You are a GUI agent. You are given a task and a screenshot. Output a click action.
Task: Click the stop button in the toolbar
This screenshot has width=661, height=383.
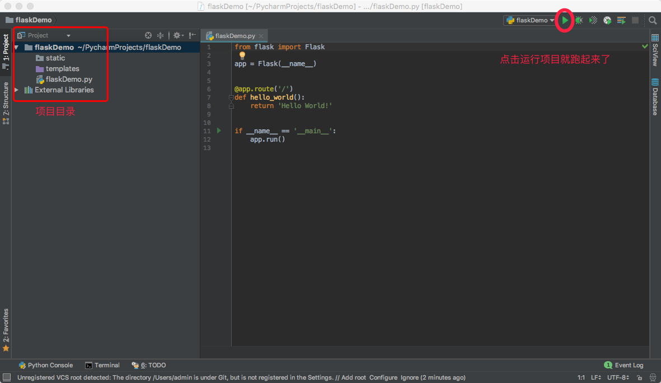(x=635, y=20)
